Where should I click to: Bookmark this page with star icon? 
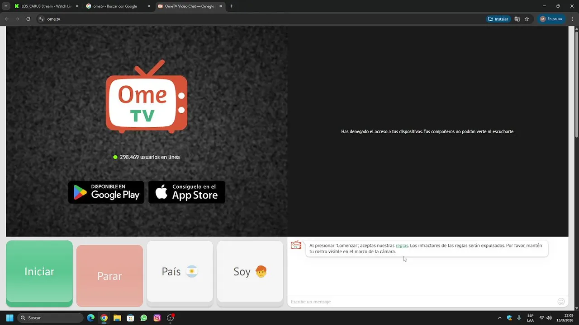[x=527, y=19]
